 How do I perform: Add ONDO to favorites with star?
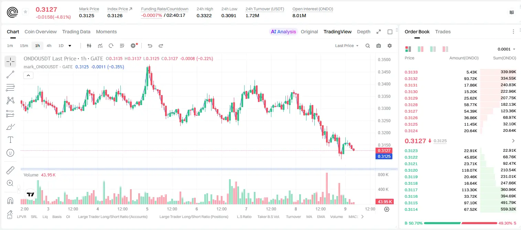(25, 12)
